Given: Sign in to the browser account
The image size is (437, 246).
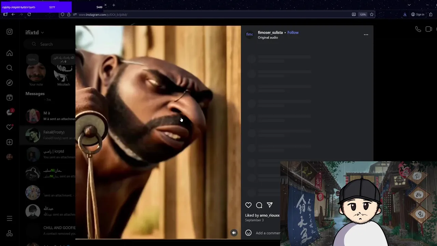Looking at the screenshot, I should (x=418, y=14).
